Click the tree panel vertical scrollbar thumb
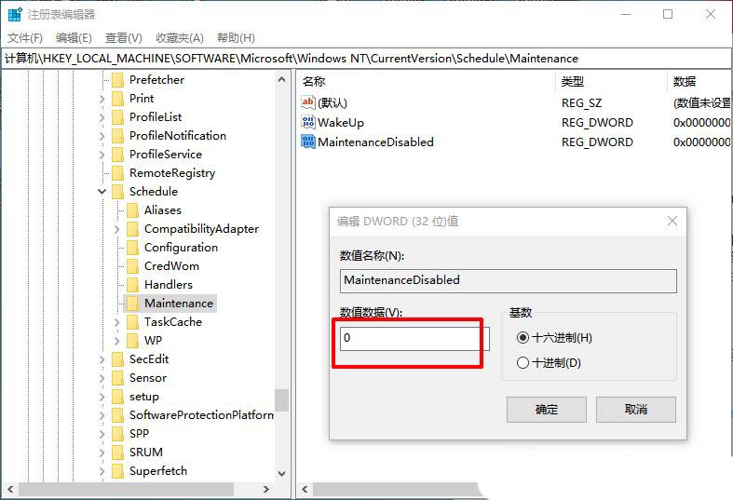733x500 pixels. tap(281, 400)
